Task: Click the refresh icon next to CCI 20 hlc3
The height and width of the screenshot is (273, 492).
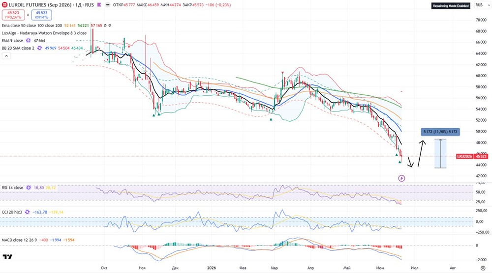Action: pos(27,212)
